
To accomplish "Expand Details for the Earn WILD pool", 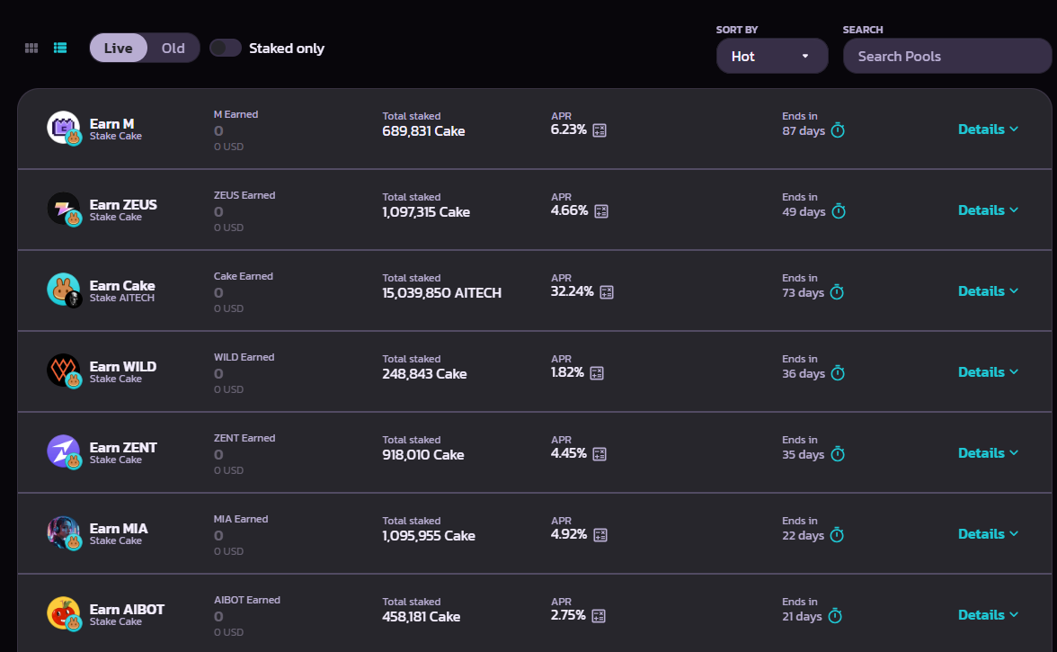I will [989, 371].
